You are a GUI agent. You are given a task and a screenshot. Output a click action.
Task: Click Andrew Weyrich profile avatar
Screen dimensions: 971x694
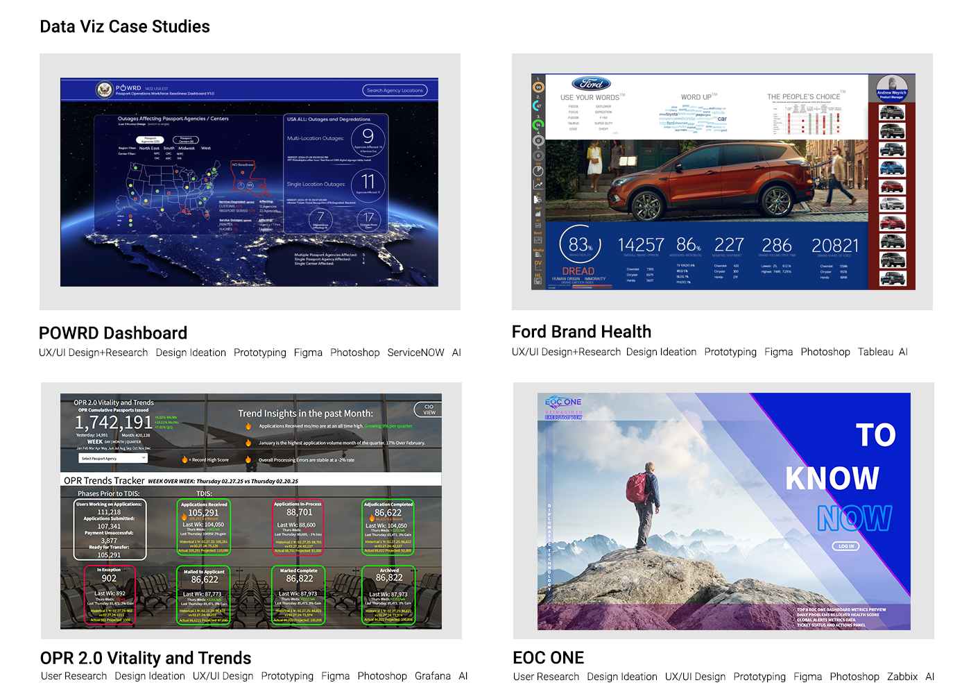(891, 86)
